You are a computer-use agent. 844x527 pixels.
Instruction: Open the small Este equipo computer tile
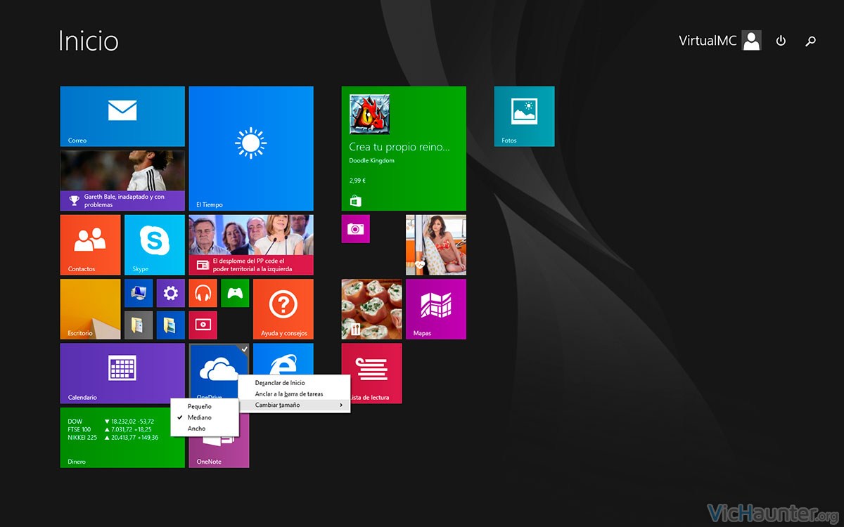pos(139,293)
